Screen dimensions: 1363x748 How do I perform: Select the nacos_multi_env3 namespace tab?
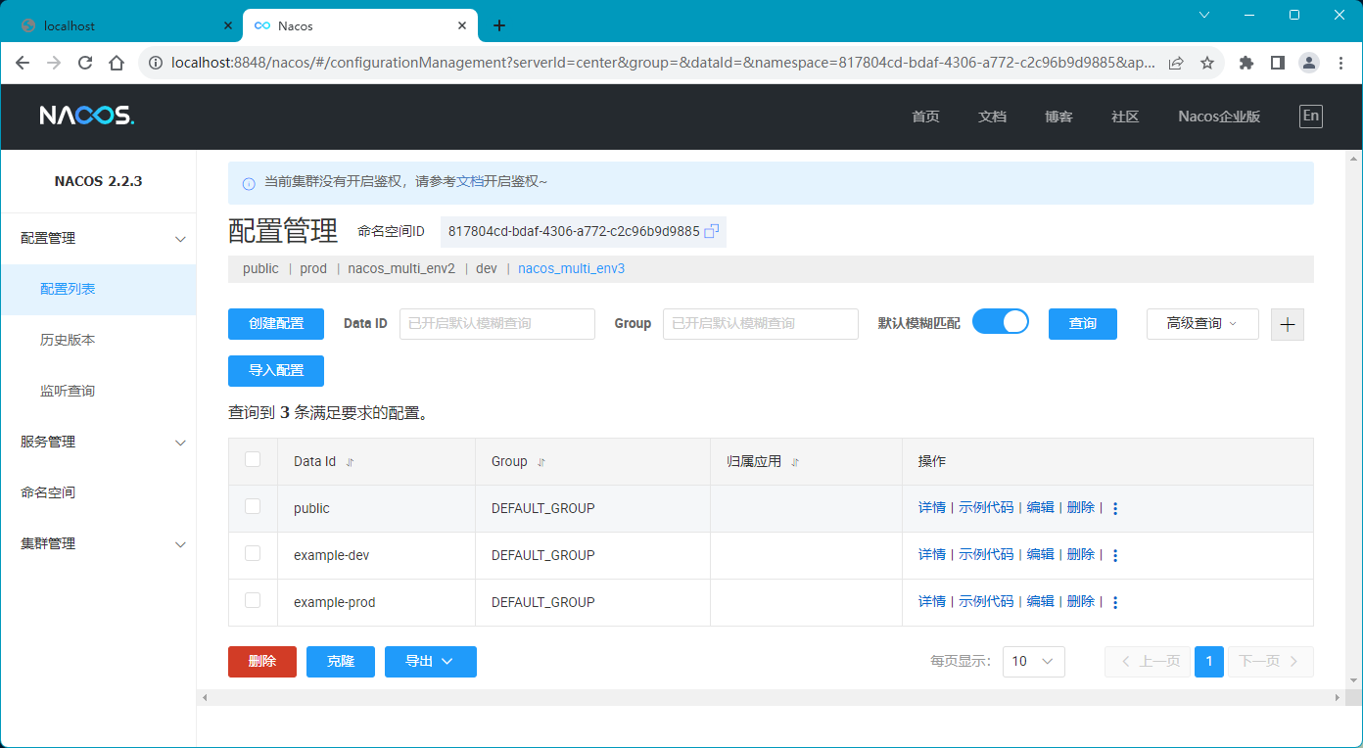(x=571, y=269)
